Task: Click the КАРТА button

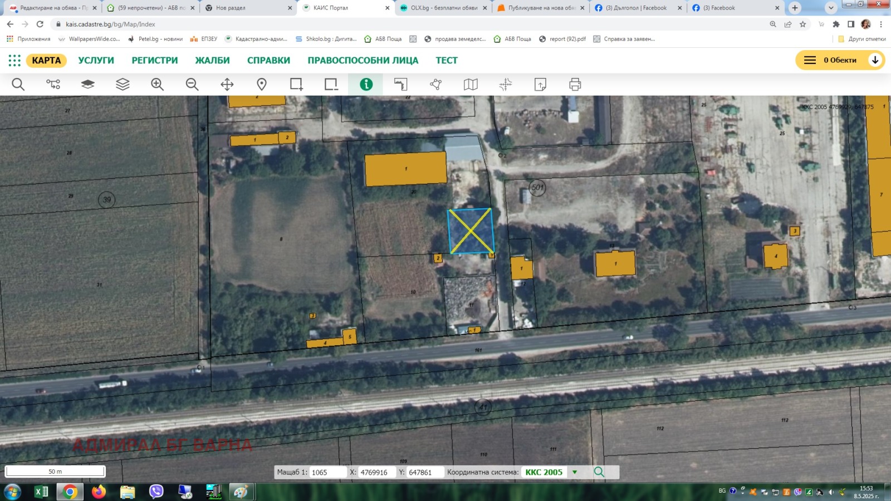Action: tap(47, 60)
